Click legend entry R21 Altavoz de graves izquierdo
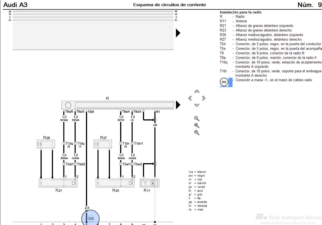Screen dimensions: 322x225 (x=256, y=26)
